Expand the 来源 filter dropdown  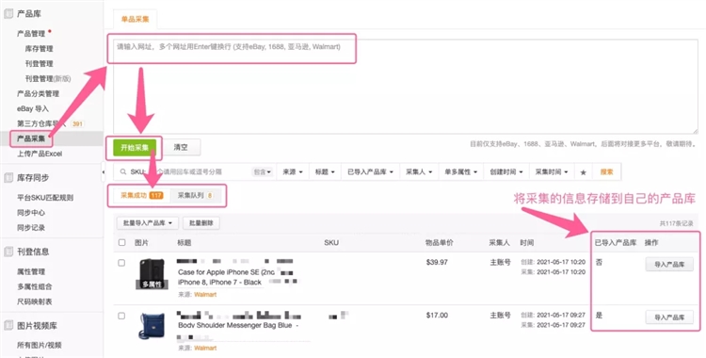(x=292, y=171)
